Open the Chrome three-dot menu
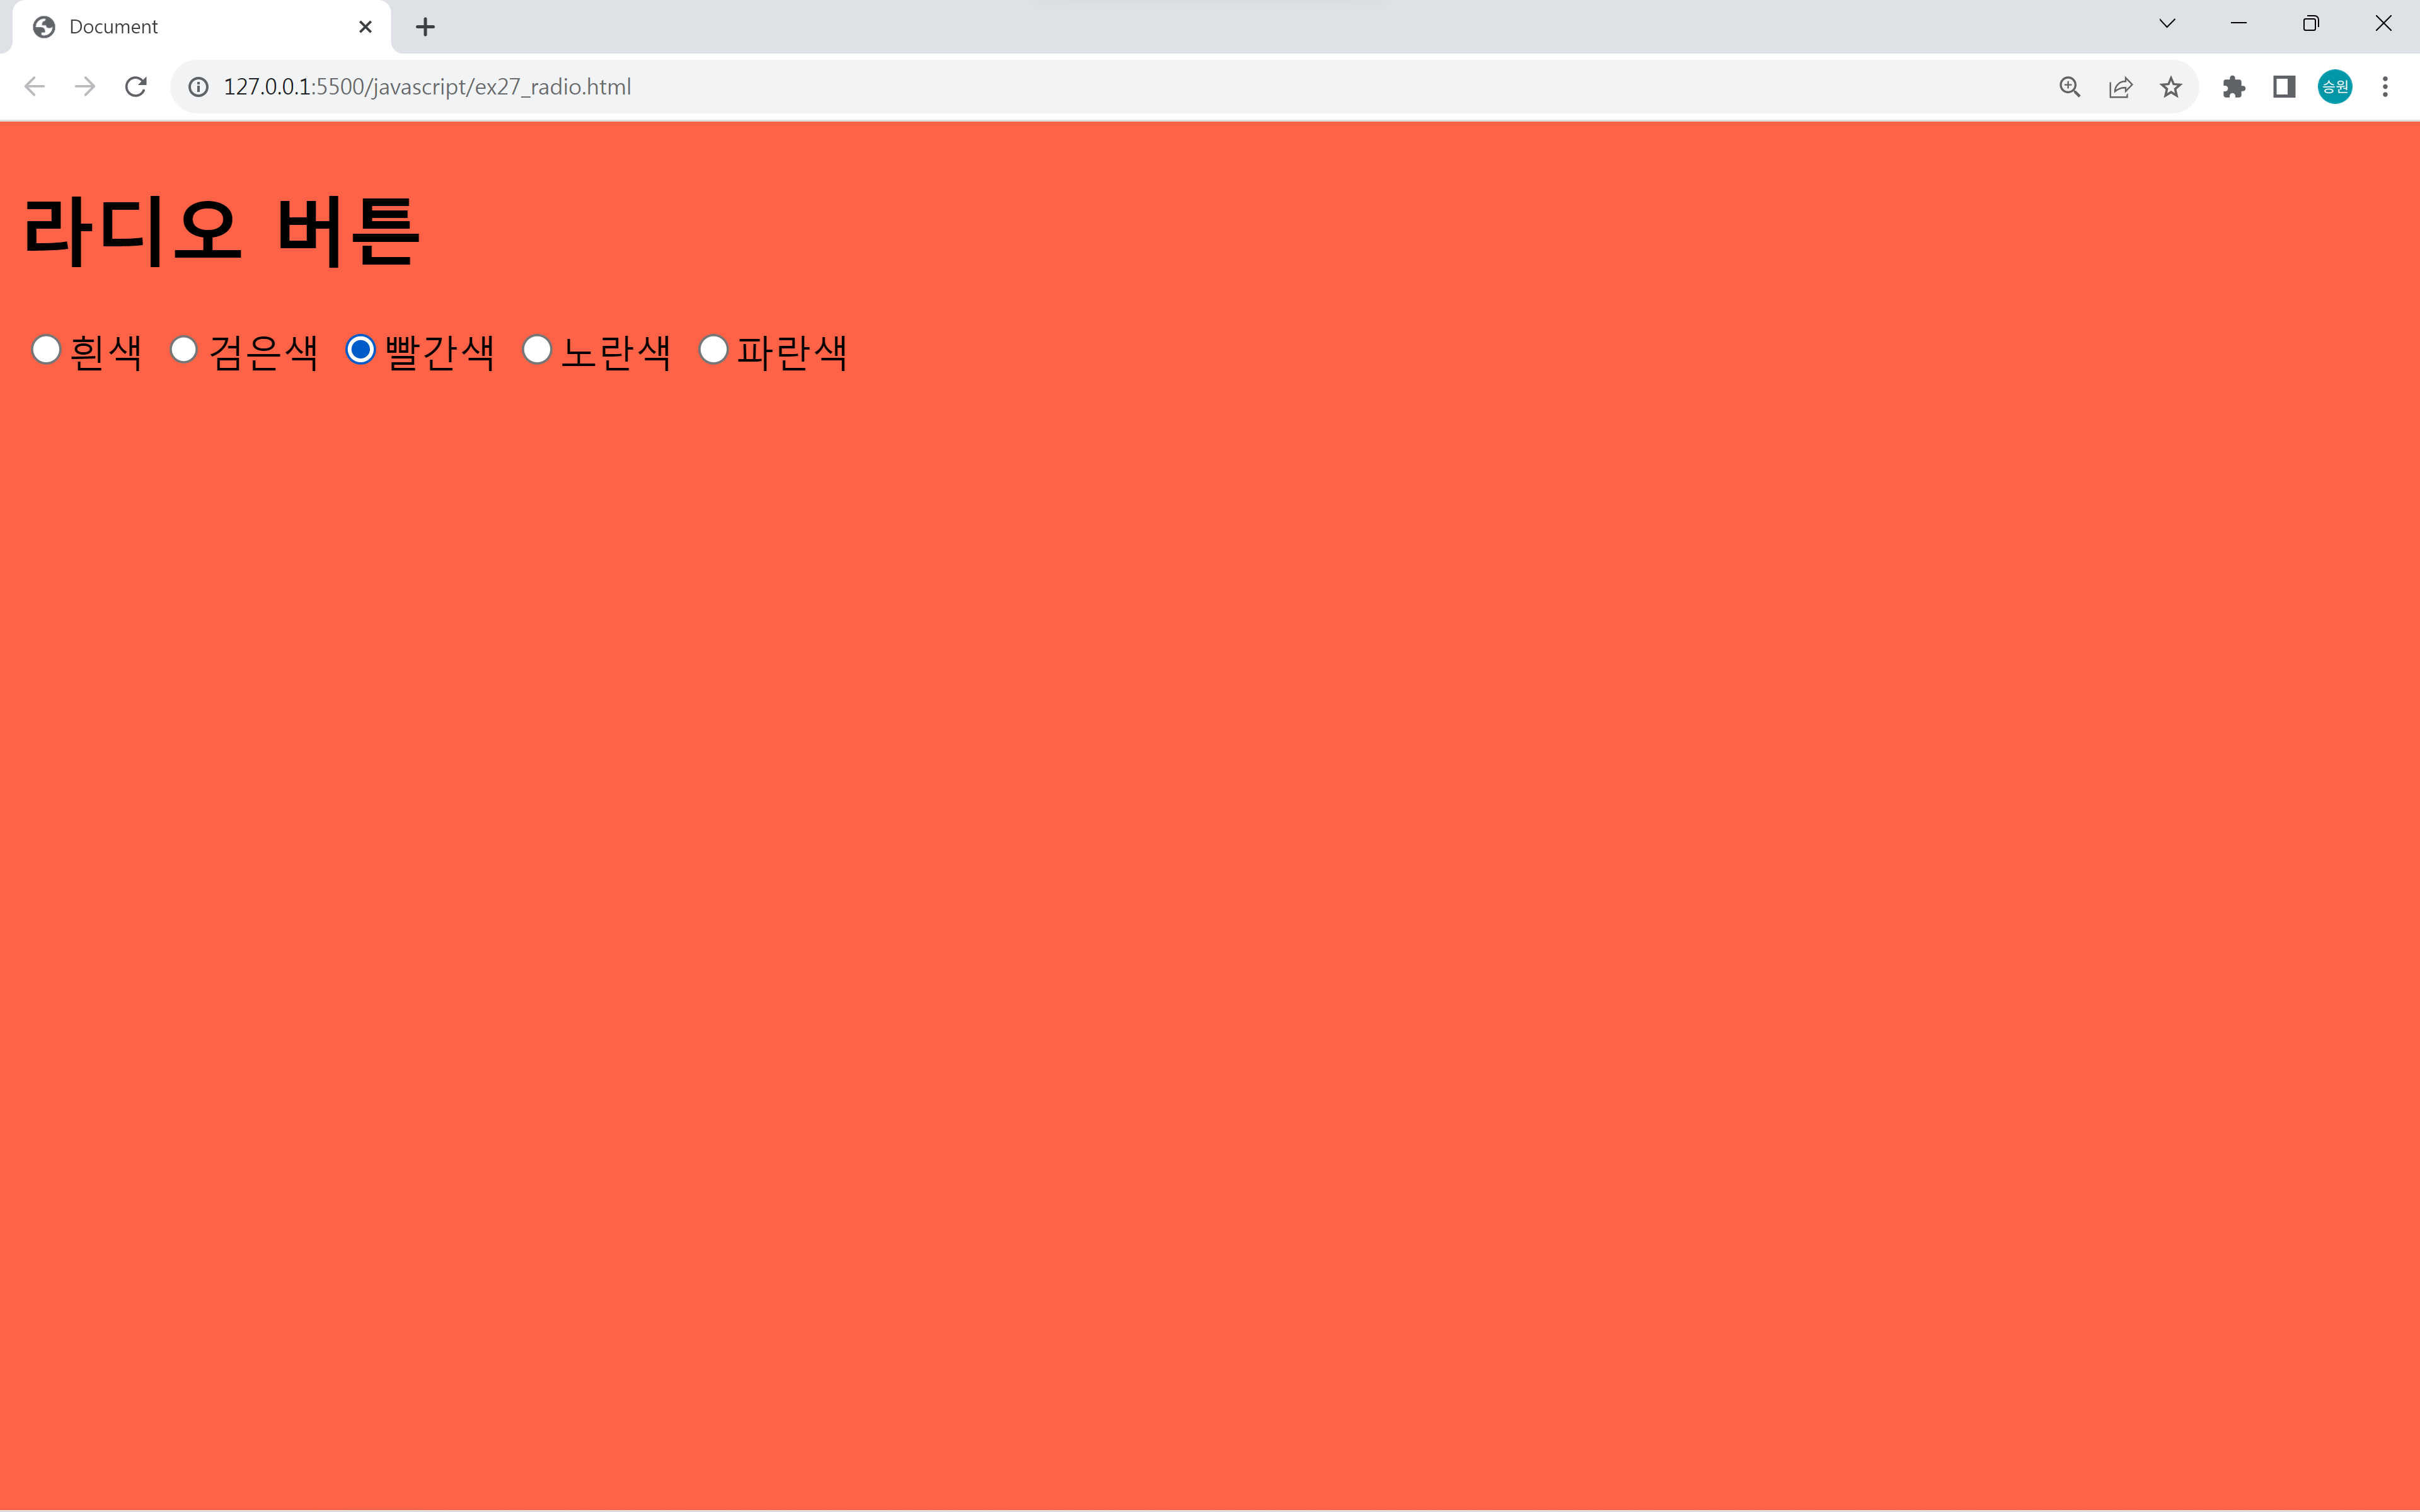 2385,87
